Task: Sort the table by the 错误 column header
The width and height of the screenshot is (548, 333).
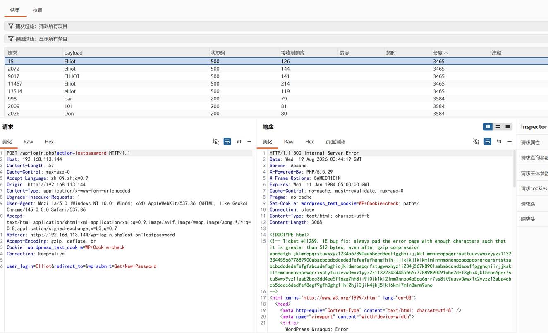Action: [361, 53]
